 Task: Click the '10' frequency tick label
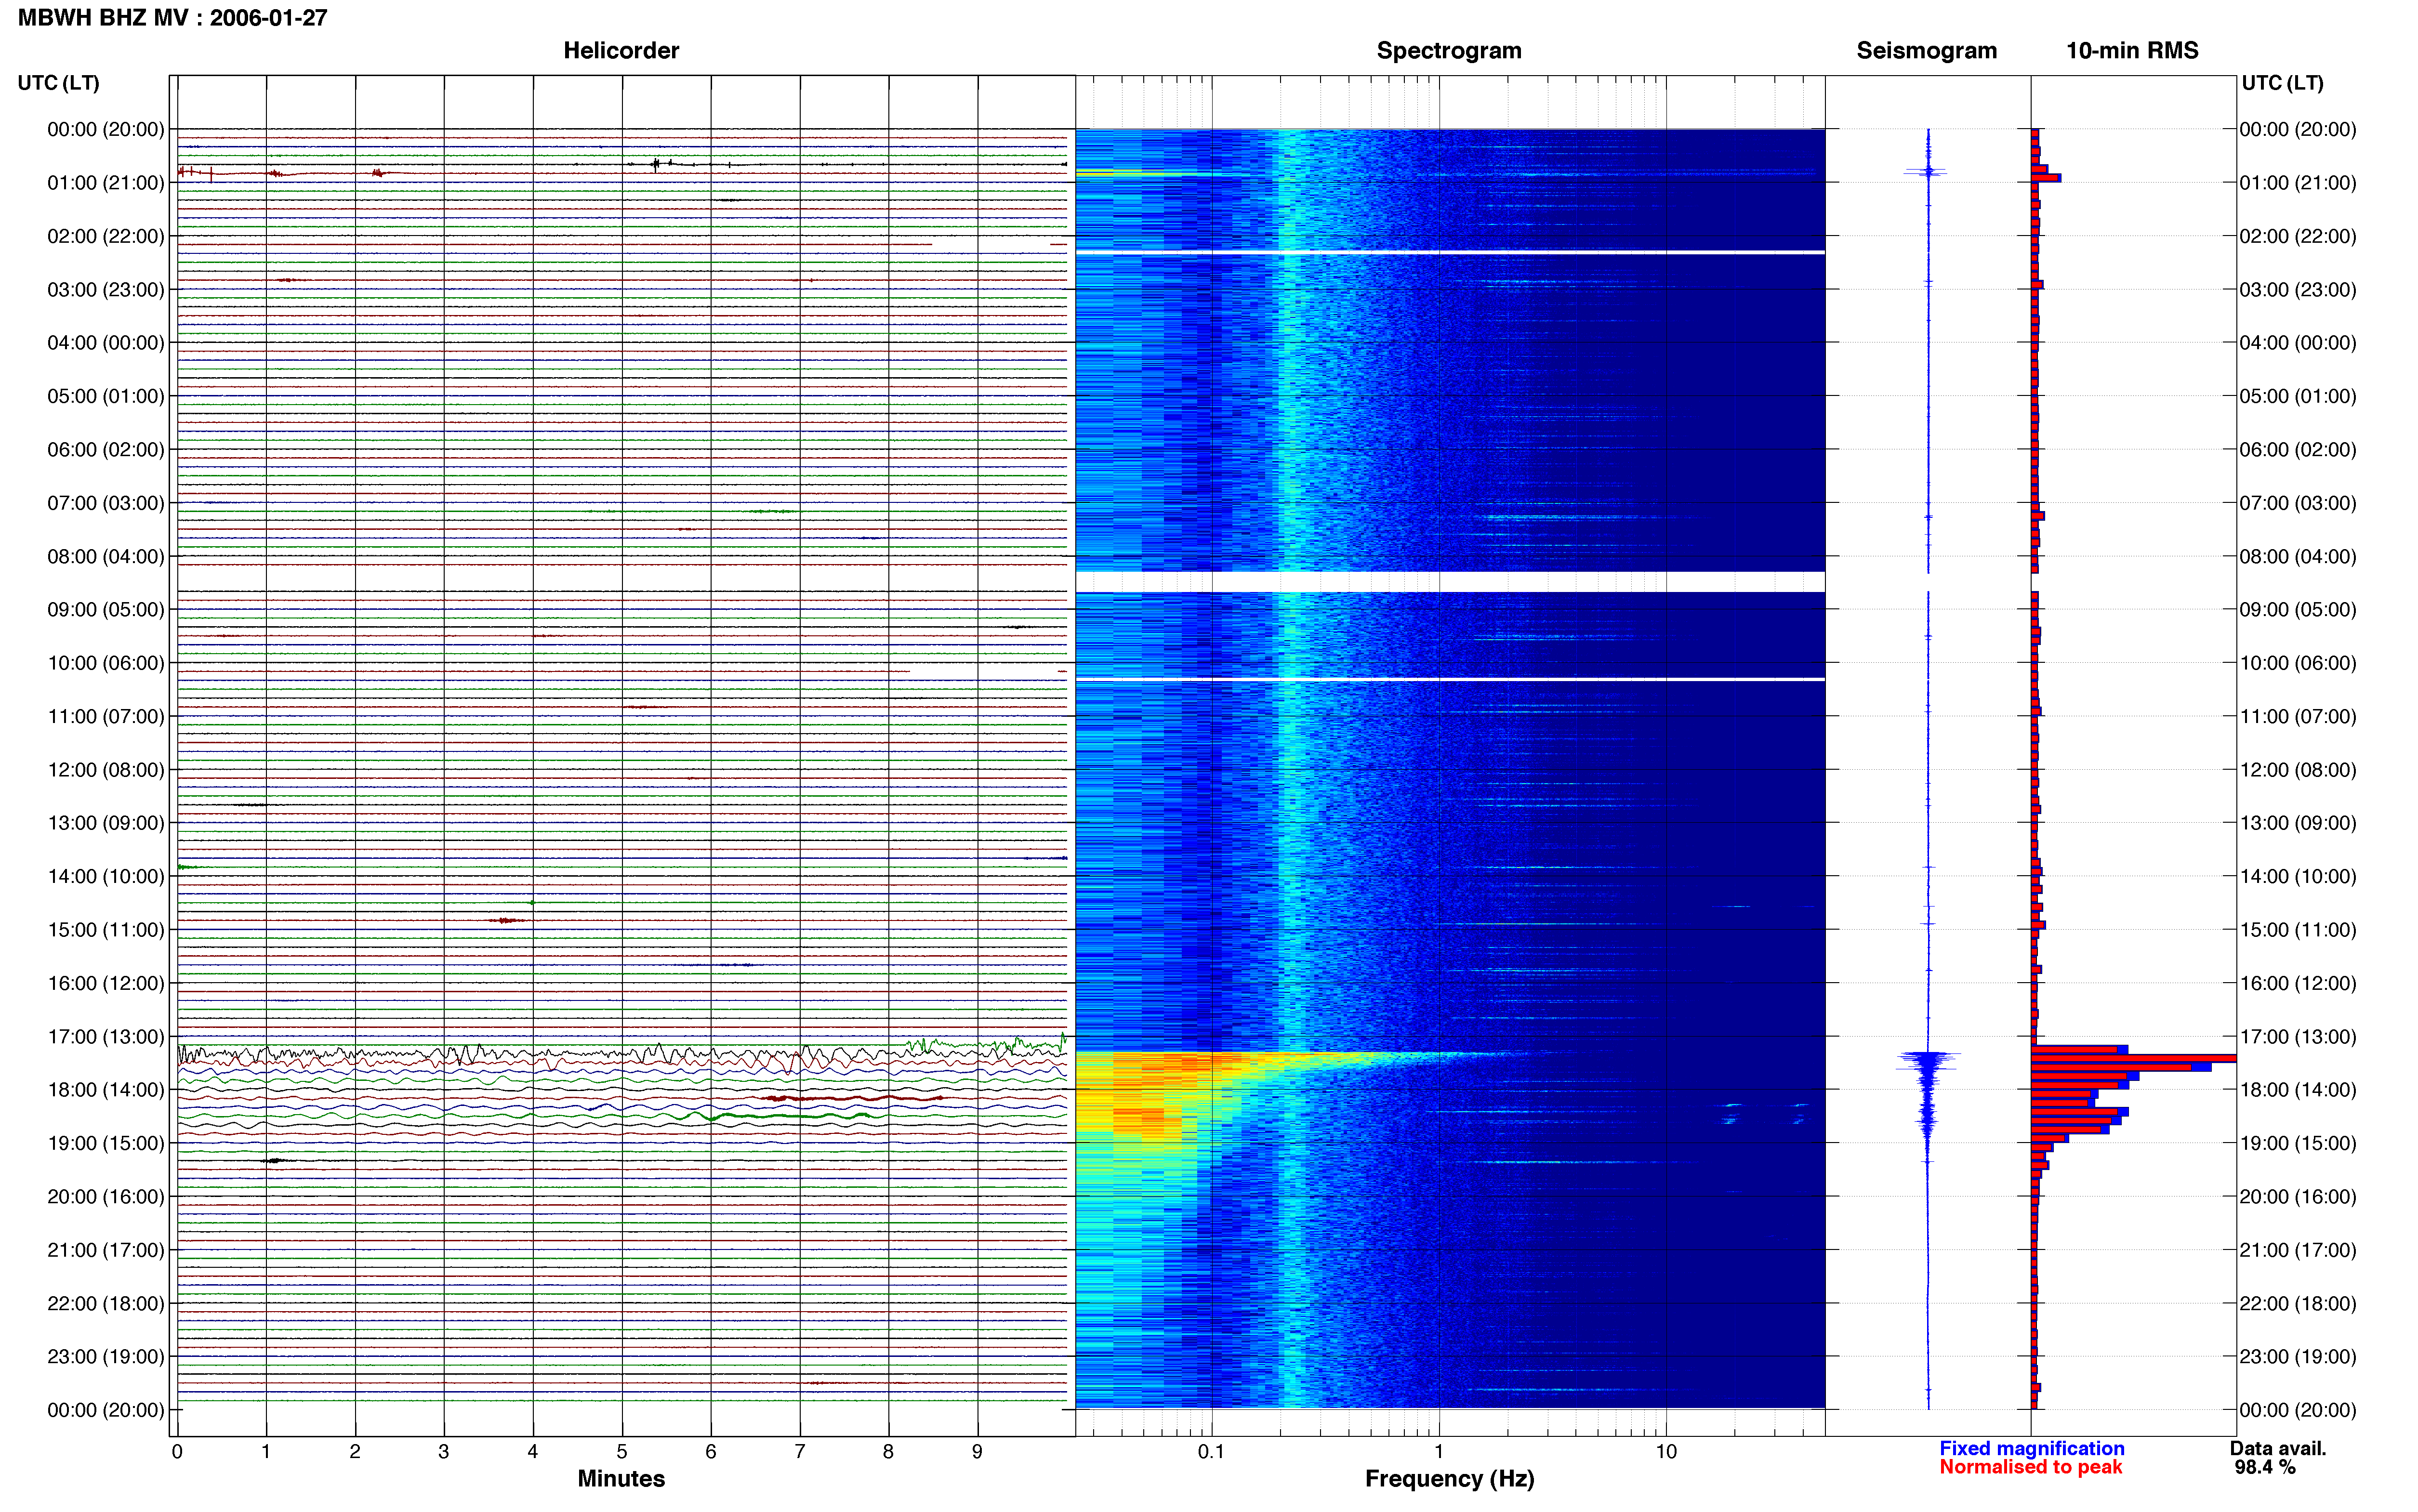pos(1665,1452)
